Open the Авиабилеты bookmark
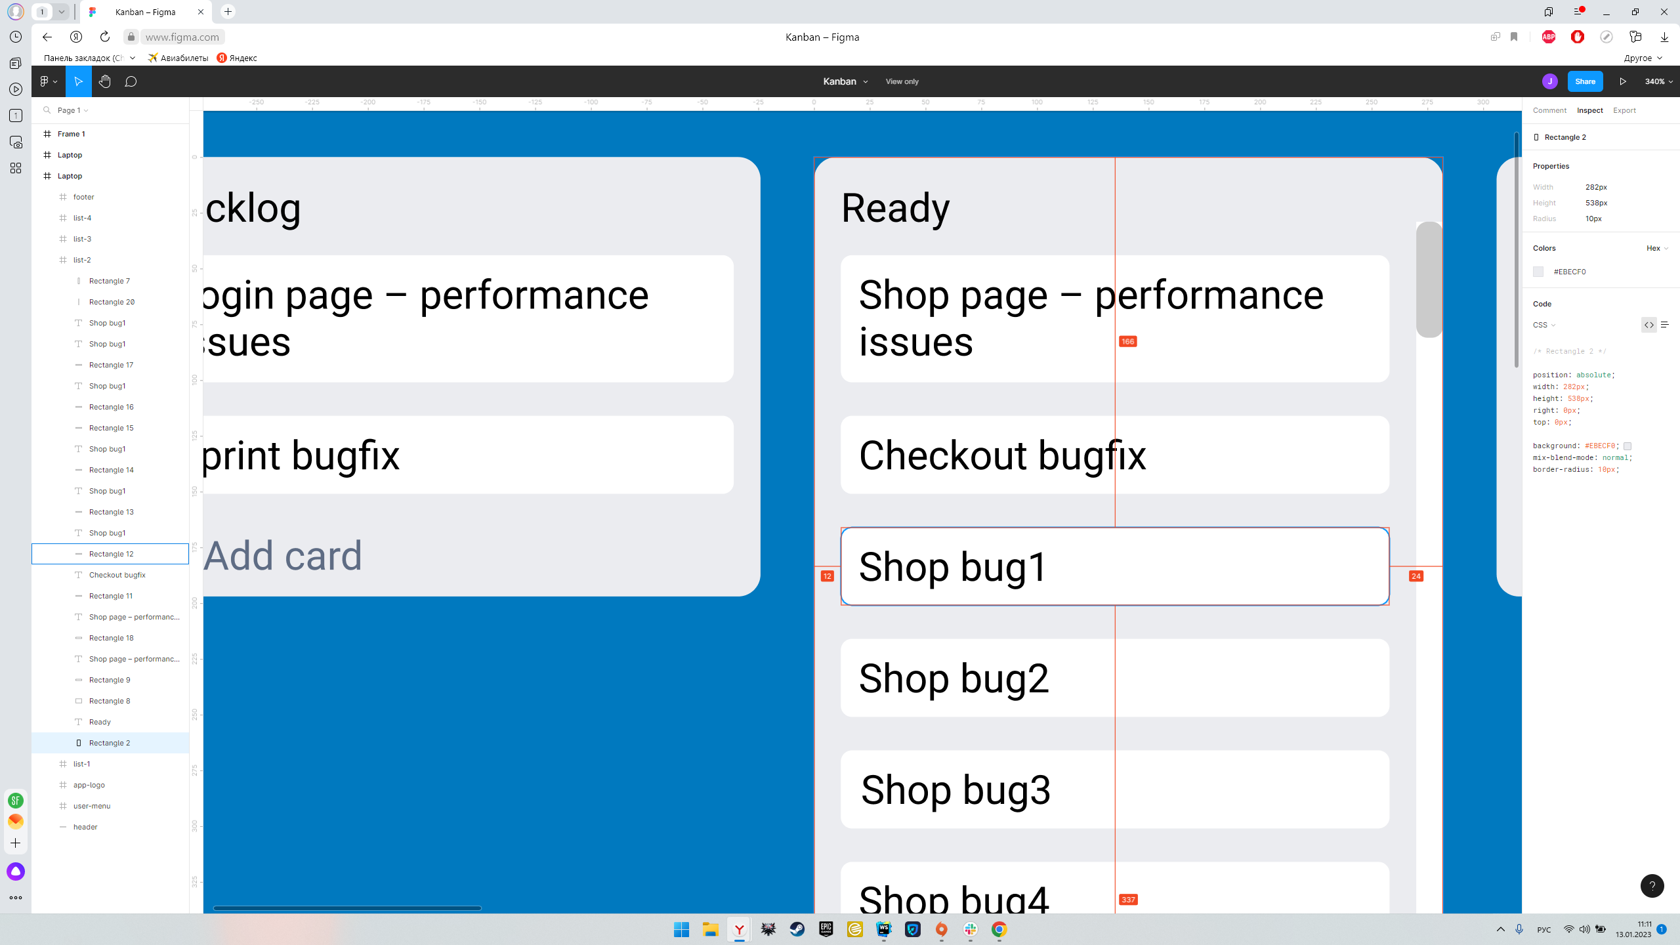1680x945 pixels. click(178, 58)
